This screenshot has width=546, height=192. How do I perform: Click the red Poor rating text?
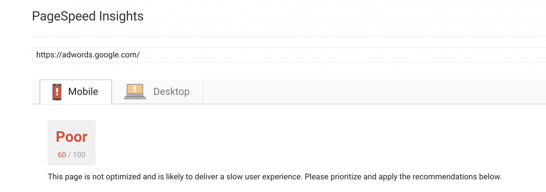pyautogui.click(x=72, y=137)
